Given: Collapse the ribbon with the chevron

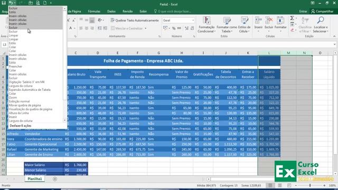Looking at the screenshot, I should (334, 36).
